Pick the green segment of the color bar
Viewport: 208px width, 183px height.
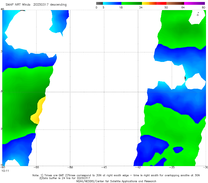[132, 3]
